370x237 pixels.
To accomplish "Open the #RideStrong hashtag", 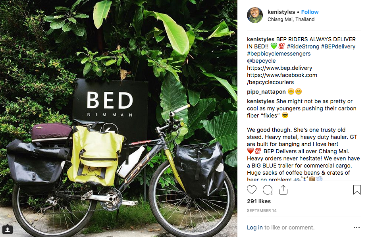I will coord(303,46).
